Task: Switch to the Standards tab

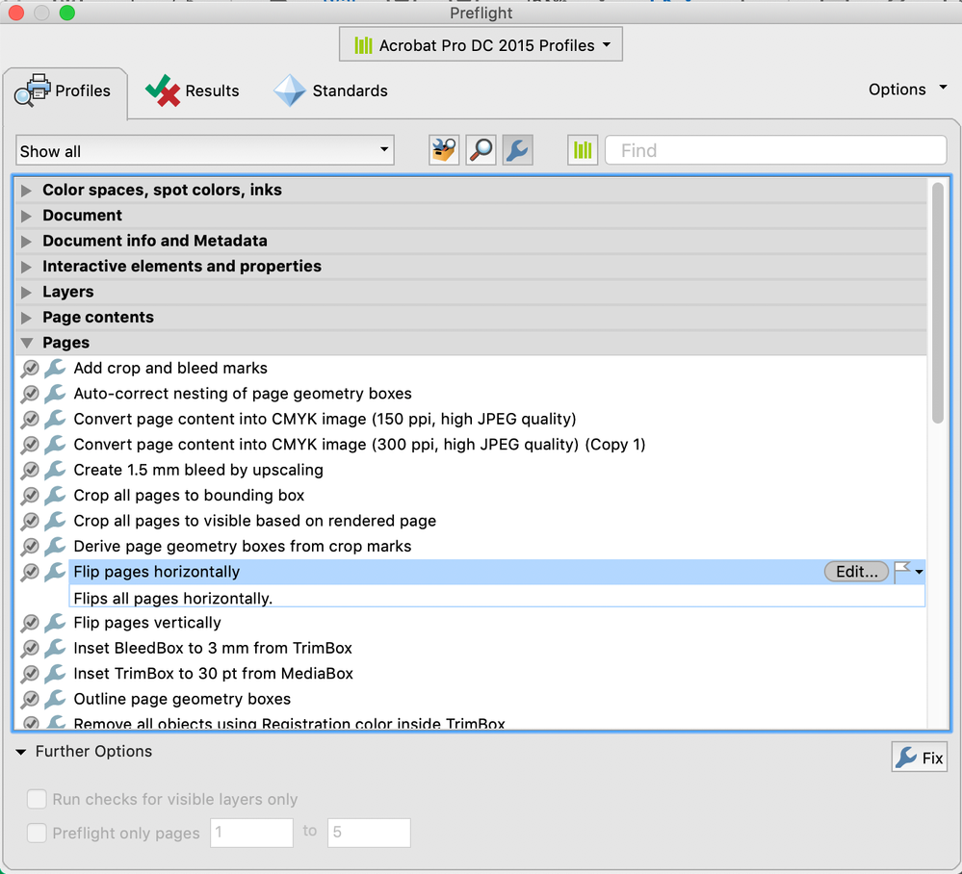Action: pos(331,90)
